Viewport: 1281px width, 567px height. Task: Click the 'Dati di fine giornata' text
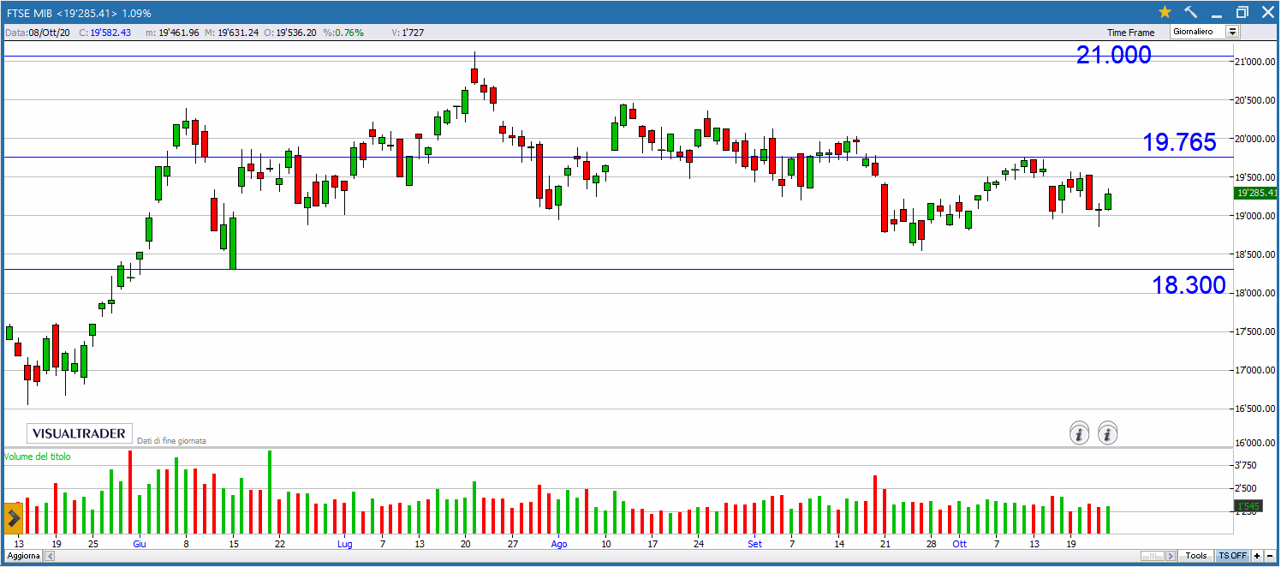[x=171, y=441]
